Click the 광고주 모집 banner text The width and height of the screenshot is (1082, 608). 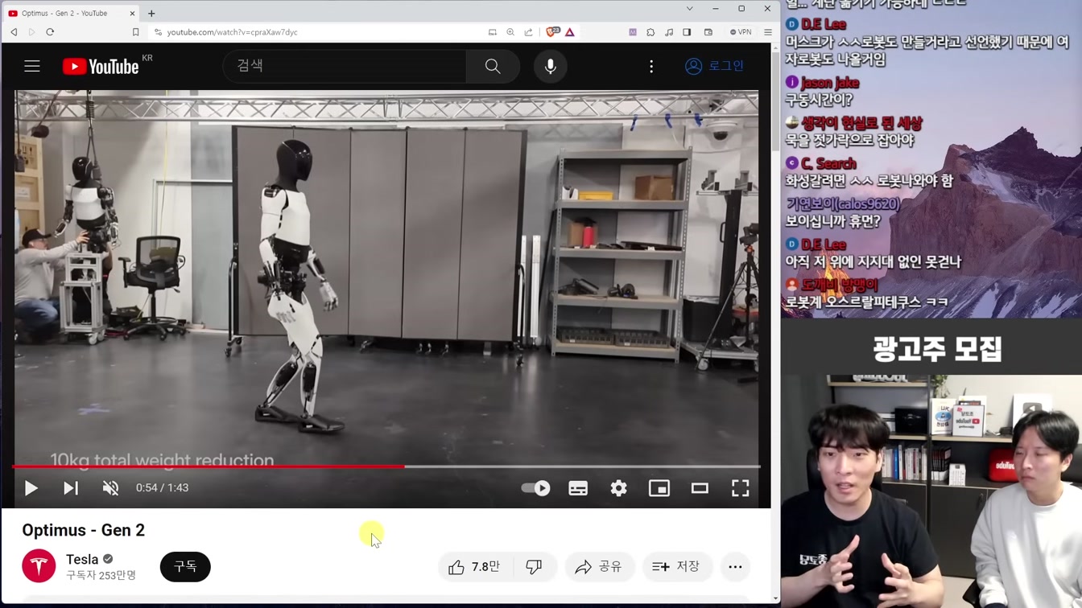(937, 349)
